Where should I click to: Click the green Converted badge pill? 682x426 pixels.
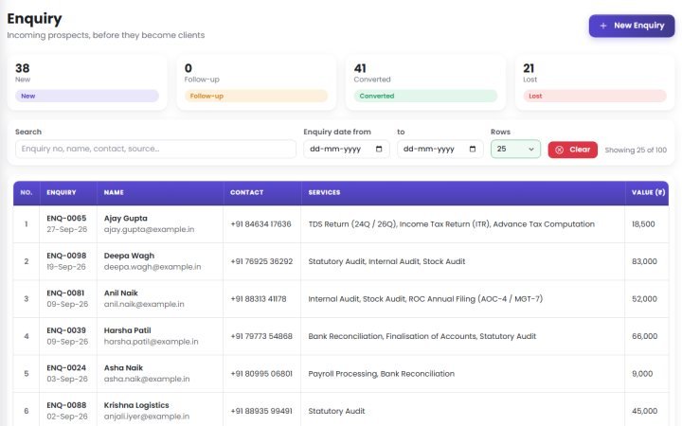pos(425,96)
